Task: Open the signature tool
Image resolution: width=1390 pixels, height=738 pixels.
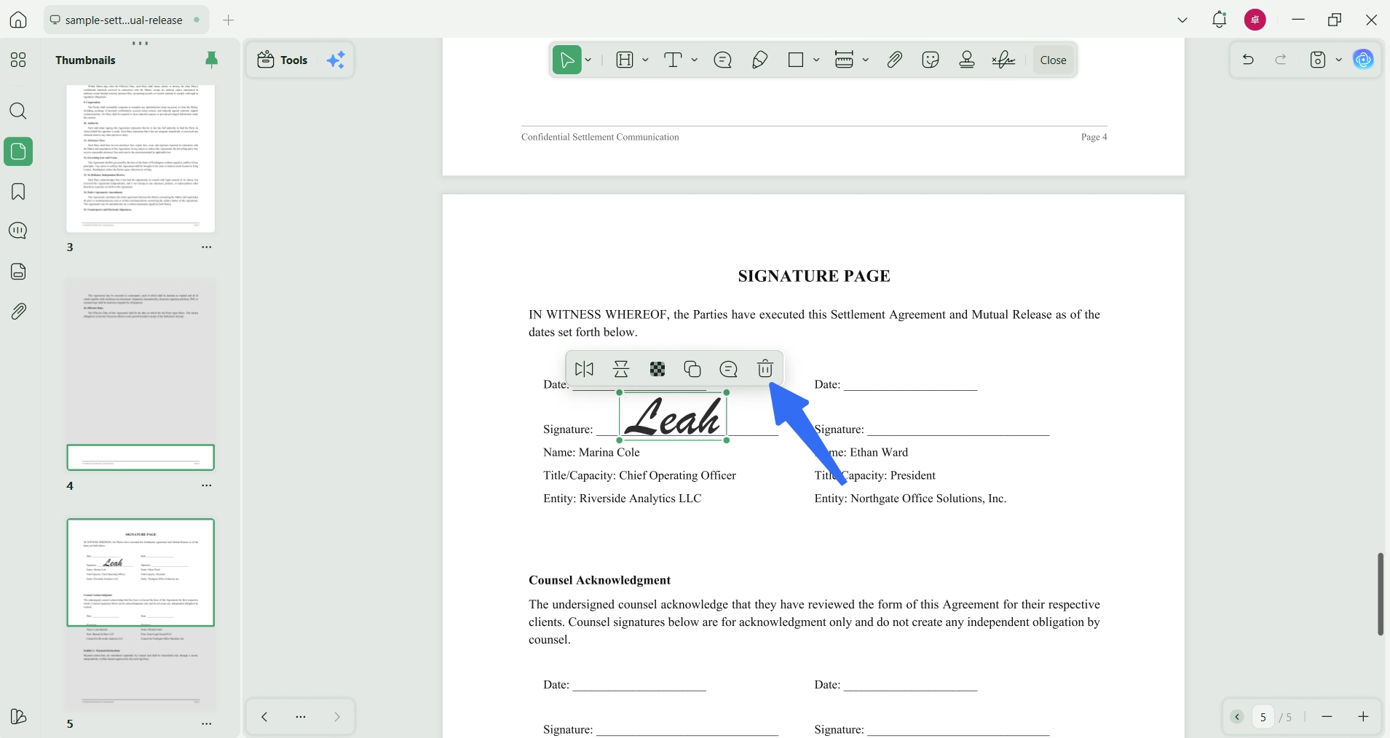Action: (x=1004, y=60)
